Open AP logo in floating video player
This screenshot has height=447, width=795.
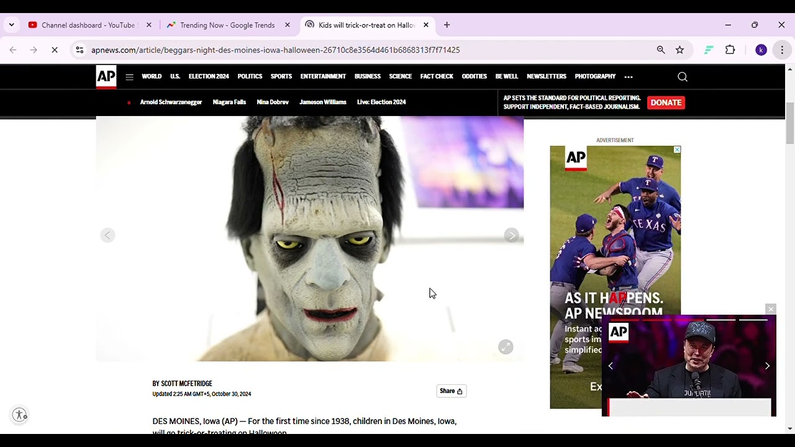click(x=619, y=333)
